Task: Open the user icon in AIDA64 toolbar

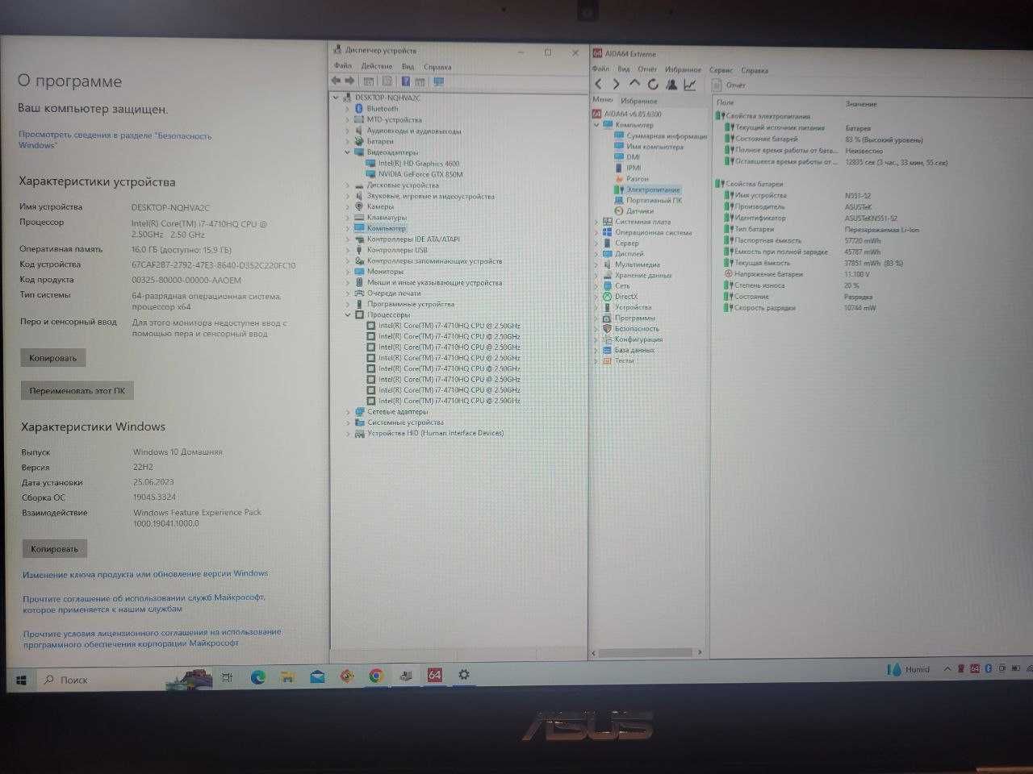Action: click(671, 84)
